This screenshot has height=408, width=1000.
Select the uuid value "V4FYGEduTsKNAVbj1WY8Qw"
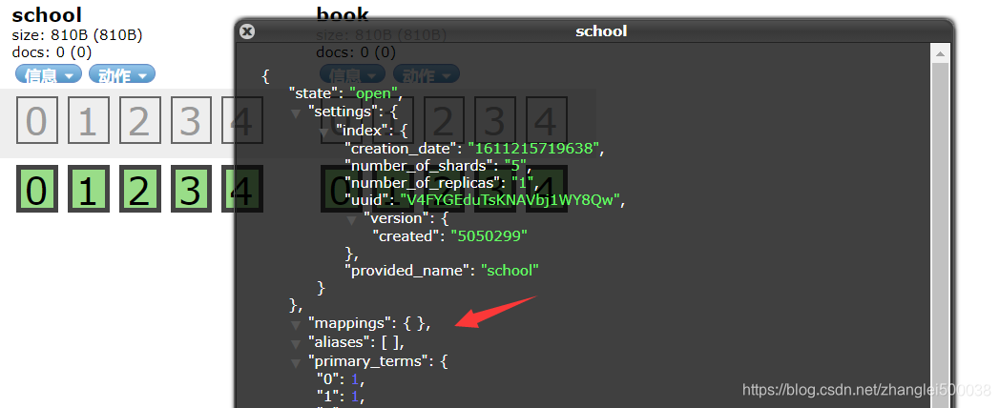(x=512, y=201)
